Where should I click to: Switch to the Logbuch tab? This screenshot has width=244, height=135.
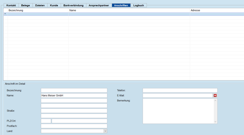(139, 5)
